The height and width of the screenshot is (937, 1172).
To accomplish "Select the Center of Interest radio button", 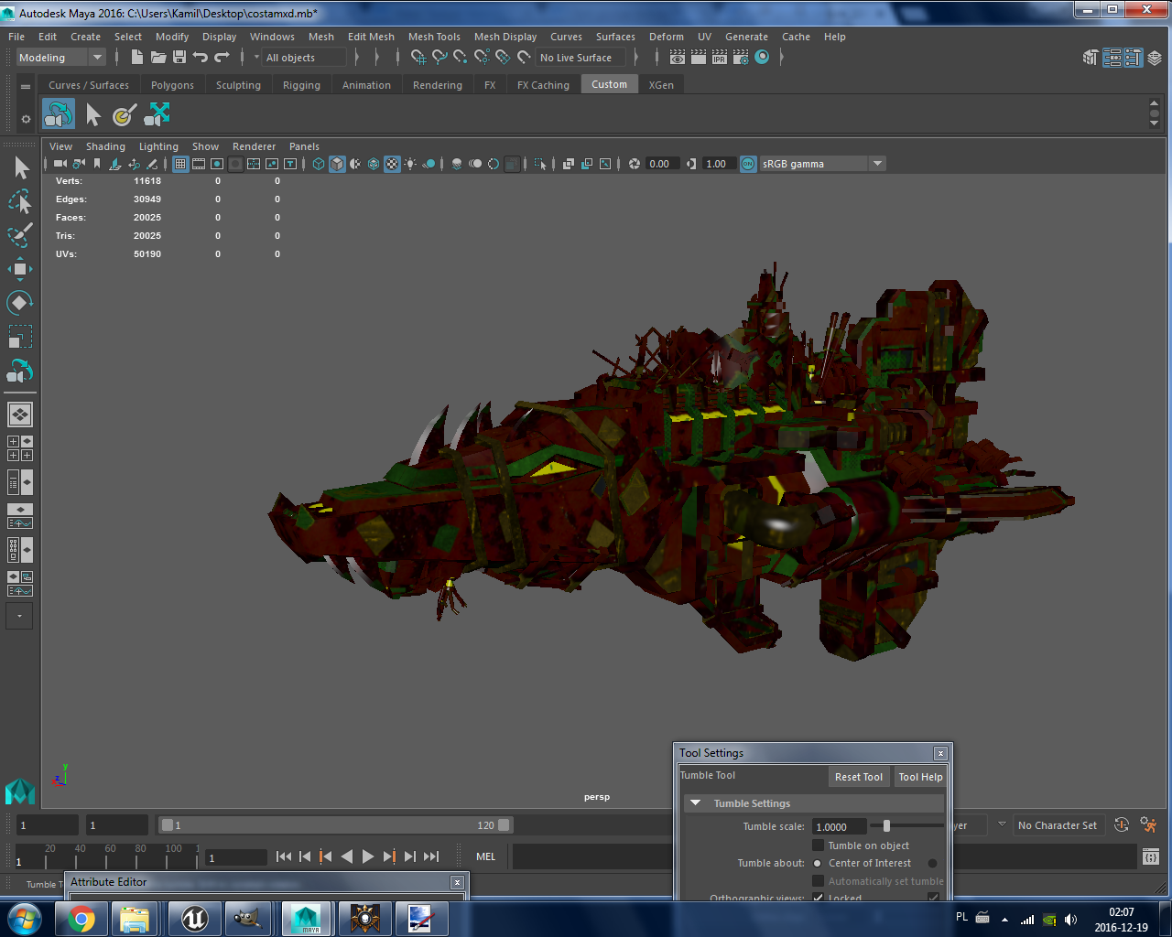I will click(817, 863).
